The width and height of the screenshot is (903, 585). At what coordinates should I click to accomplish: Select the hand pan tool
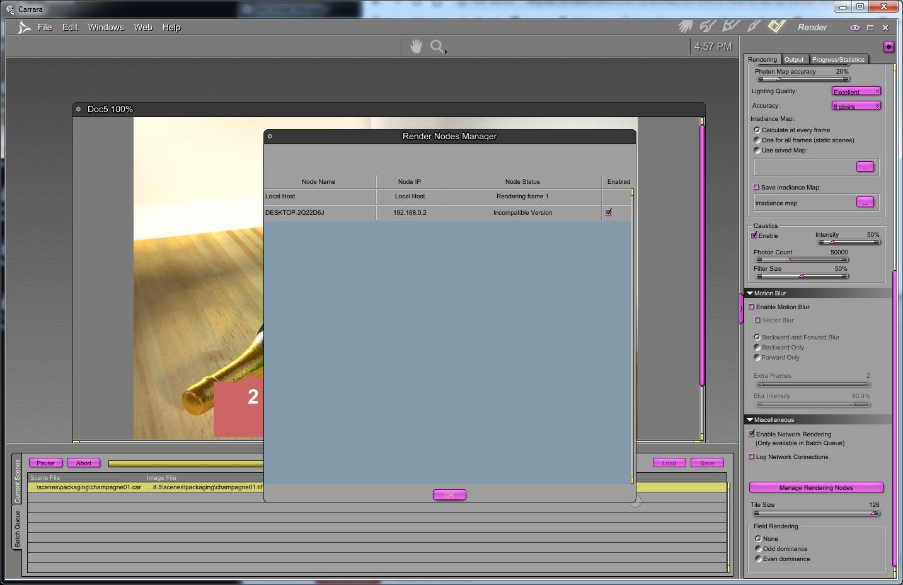(x=416, y=46)
